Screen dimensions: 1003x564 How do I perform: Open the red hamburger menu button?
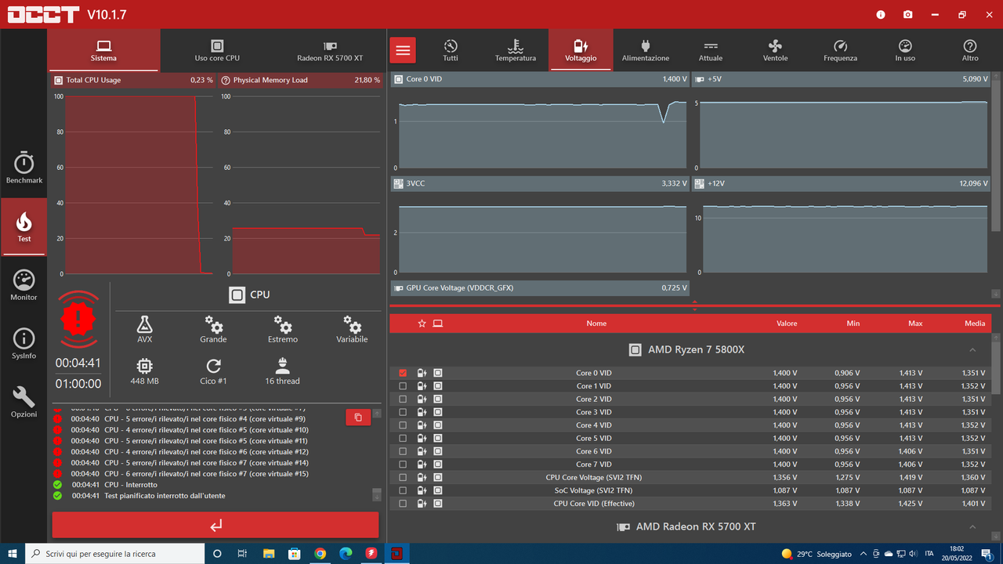click(403, 51)
